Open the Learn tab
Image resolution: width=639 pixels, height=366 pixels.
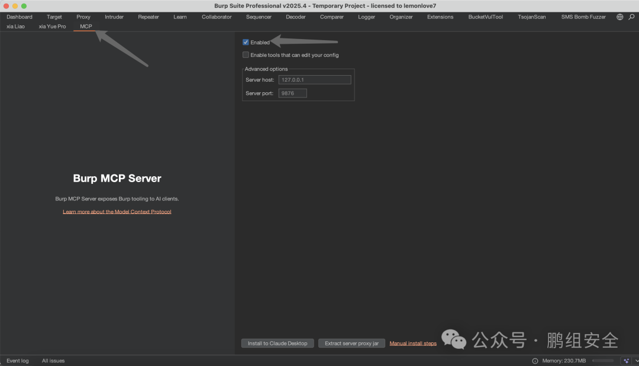coord(180,17)
